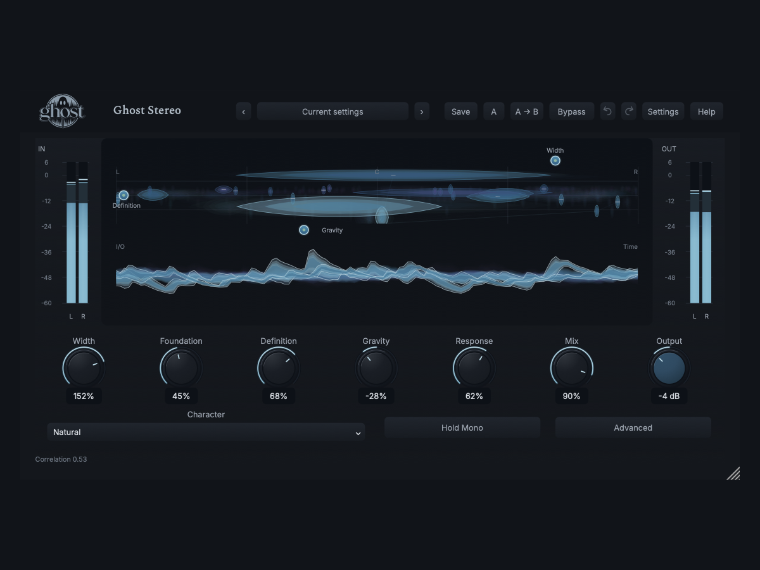Image resolution: width=760 pixels, height=570 pixels.
Task: Click the IN left channel meter
Action: tap(71, 232)
